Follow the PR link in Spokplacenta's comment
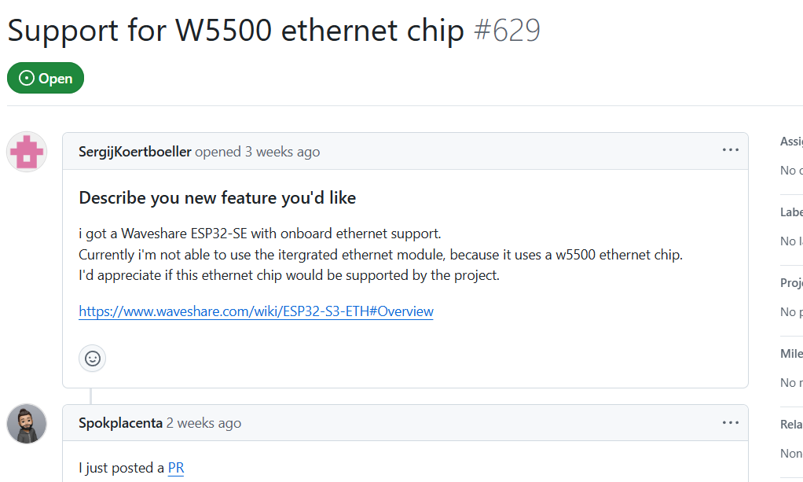803x482 pixels. pos(176,468)
